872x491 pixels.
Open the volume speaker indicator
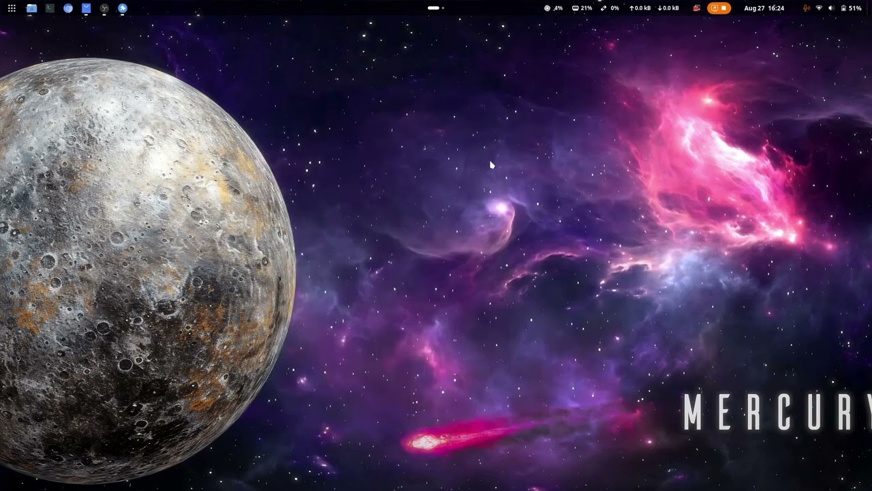830,8
